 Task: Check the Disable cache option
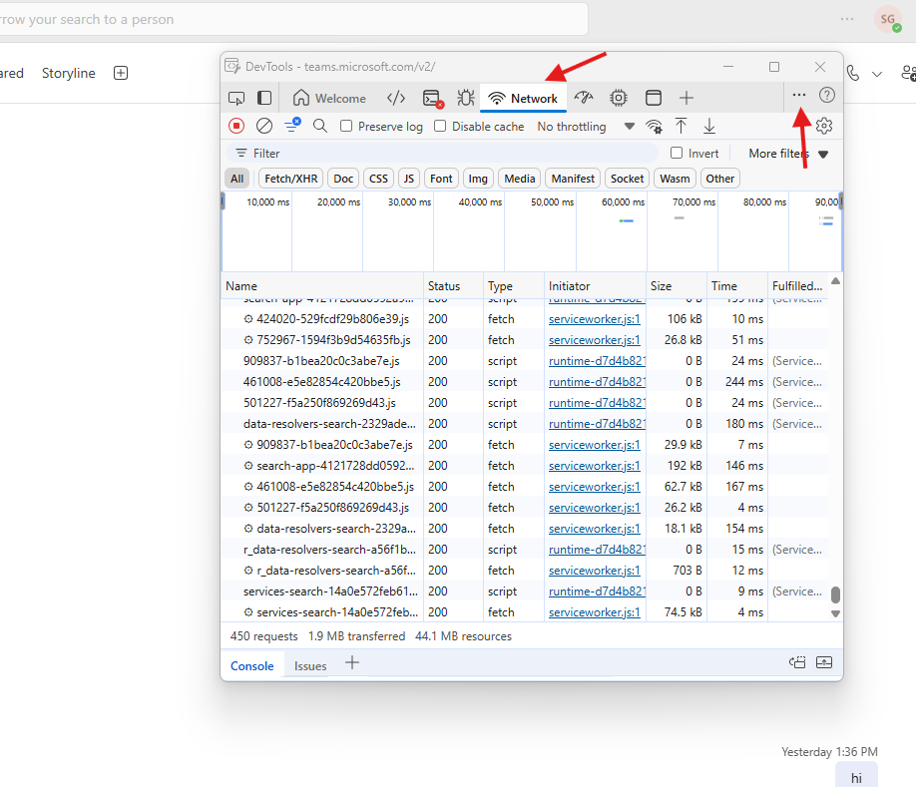(x=440, y=127)
